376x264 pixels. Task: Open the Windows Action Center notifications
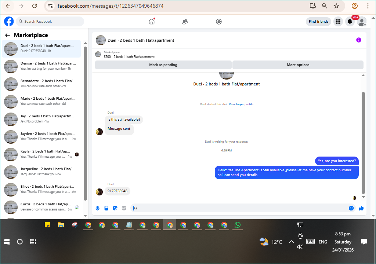tap(364, 242)
